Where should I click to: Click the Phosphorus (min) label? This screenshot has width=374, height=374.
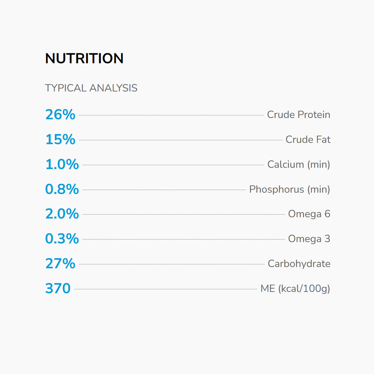click(x=289, y=189)
